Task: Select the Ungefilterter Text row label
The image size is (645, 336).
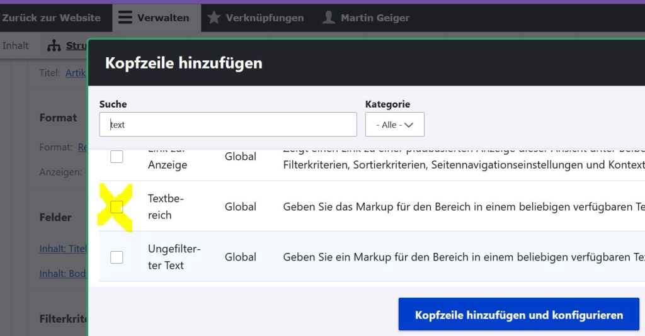Action: click(x=174, y=257)
